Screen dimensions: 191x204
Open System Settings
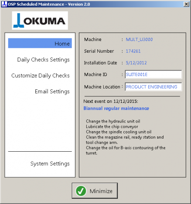pos(50,164)
